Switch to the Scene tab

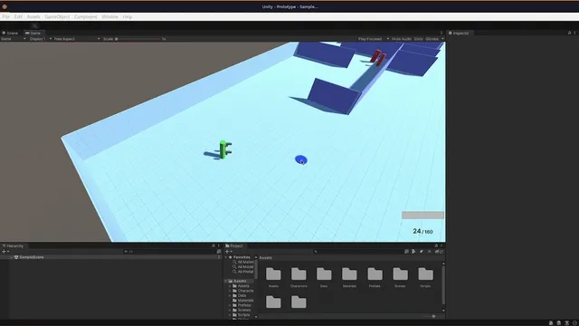click(10, 33)
